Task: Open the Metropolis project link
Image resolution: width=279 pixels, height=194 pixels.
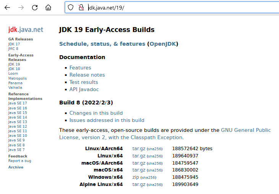Action: pyautogui.click(x=18, y=79)
